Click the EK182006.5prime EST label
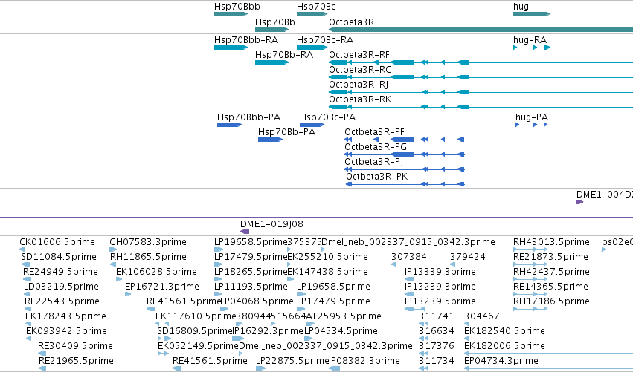 tap(504, 346)
